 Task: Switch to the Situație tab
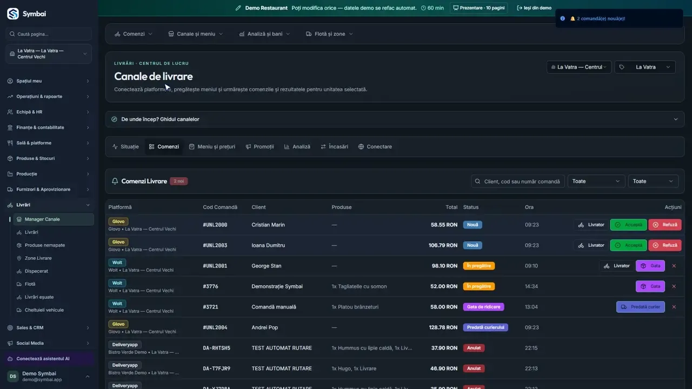[x=125, y=147]
